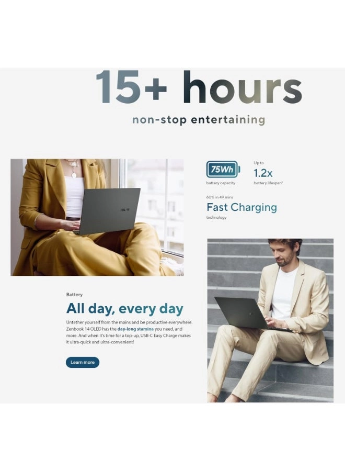Viewport: 345px width, 471px height.
Task: Click the 60% in 49 mins text
Action: point(220,197)
